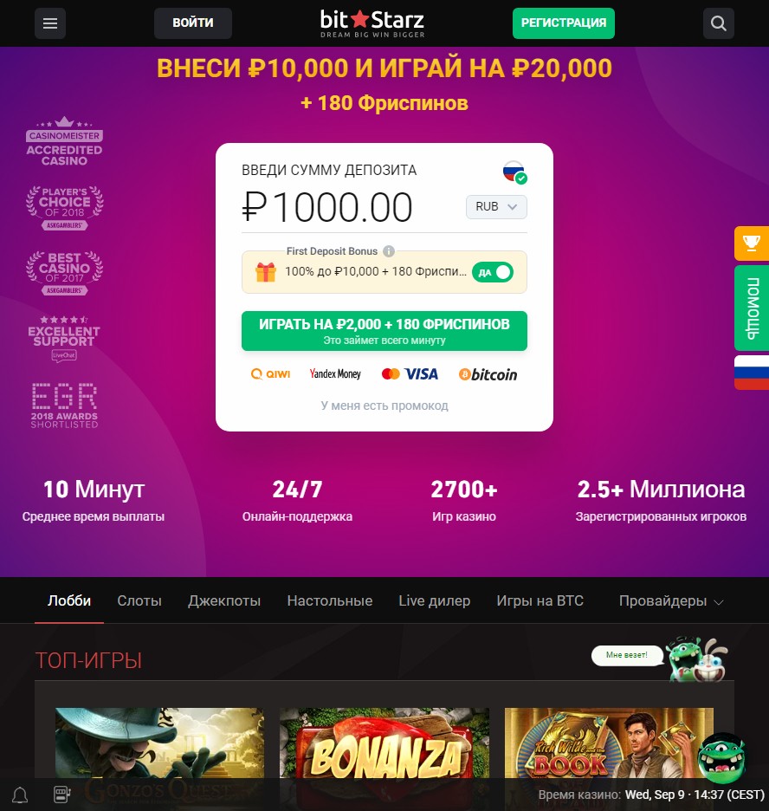Click the ВОЙТИ login button
Screen dimensions: 769x811
point(193,23)
